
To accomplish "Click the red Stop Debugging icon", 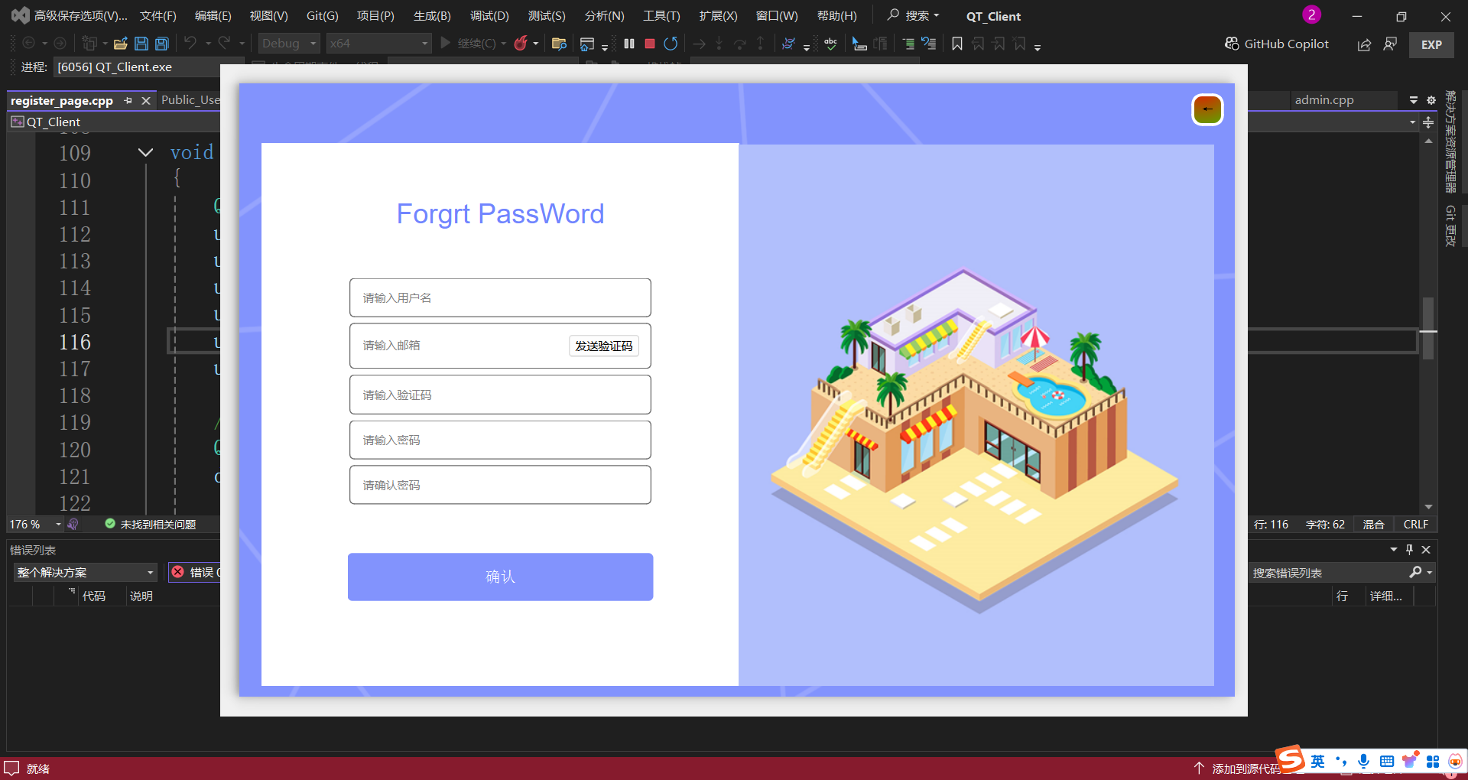I will 650,44.
